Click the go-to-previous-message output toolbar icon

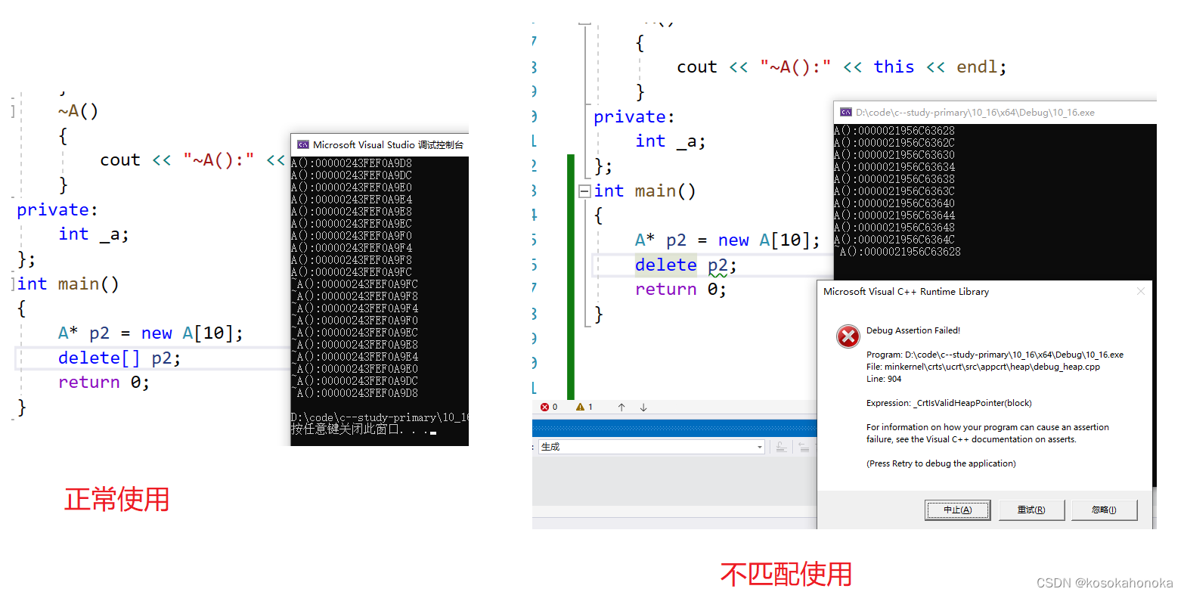pos(804,447)
